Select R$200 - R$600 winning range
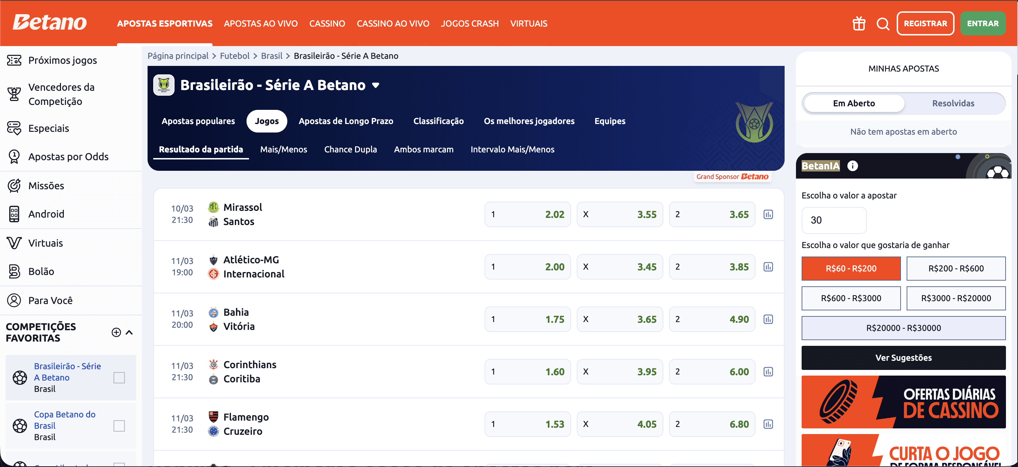Image resolution: width=1018 pixels, height=467 pixels. (x=956, y=269)
